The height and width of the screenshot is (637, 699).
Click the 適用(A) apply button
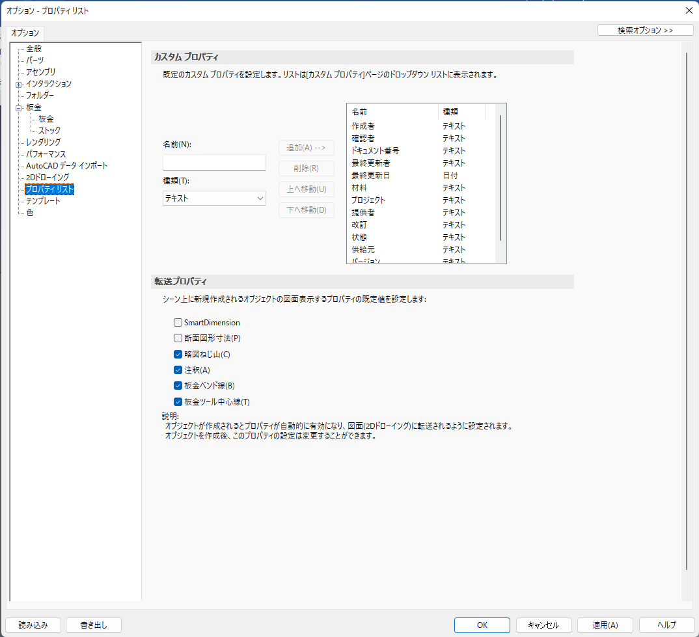(x=605, y=625)
